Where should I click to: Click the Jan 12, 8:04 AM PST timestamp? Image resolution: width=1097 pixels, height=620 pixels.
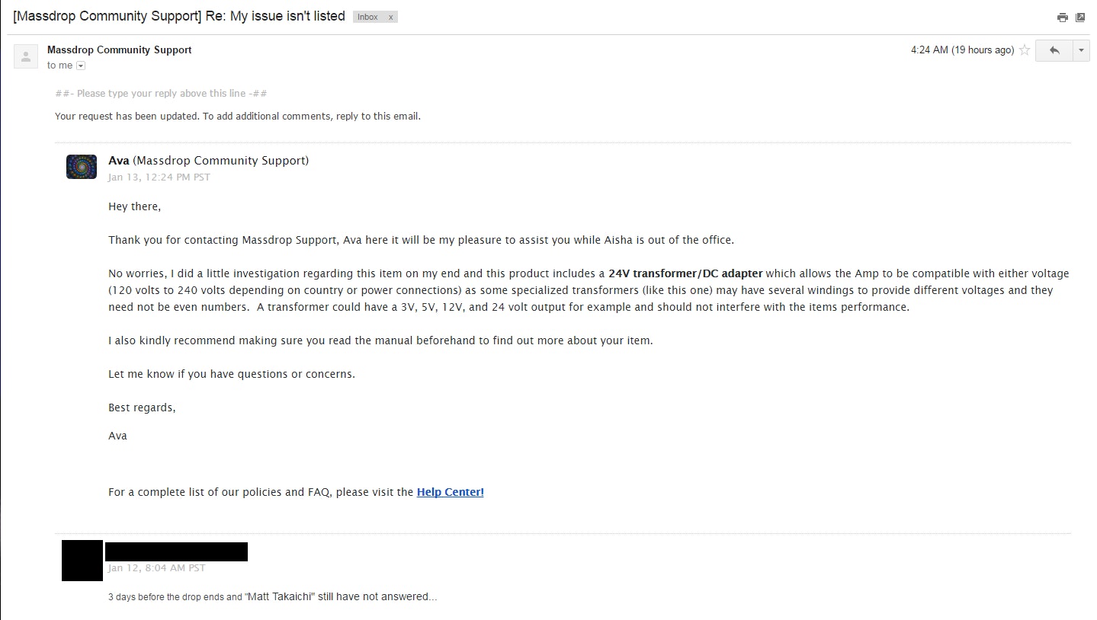coord(156,568)
